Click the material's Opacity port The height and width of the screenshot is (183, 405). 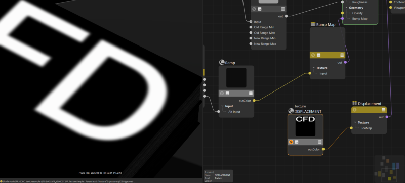click(343, 13)
